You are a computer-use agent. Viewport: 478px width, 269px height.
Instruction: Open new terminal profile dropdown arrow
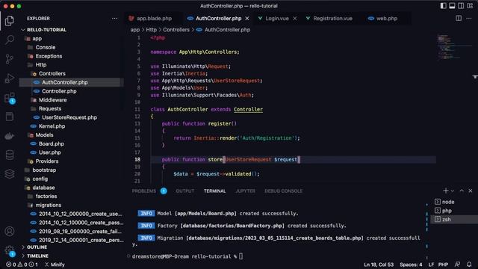click(453, 191)
